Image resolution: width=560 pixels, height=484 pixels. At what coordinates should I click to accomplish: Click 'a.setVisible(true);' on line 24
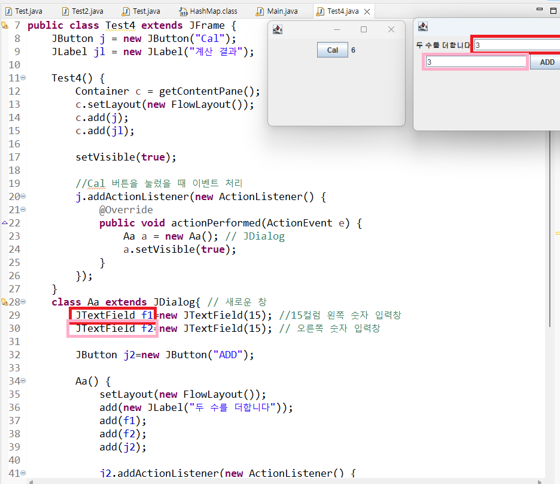179,250
